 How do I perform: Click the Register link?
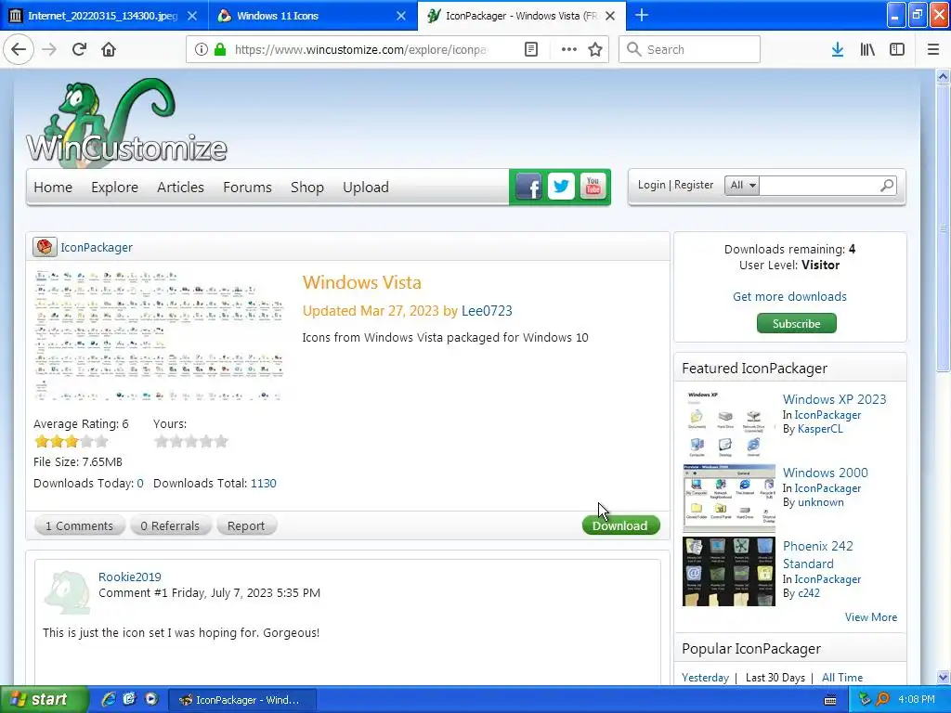pyautogui.click(x=694, y=185)
